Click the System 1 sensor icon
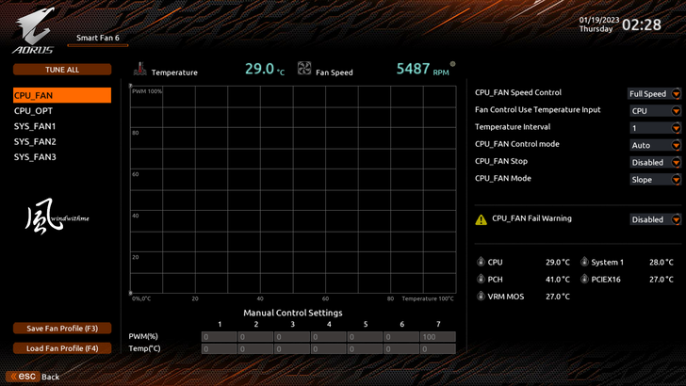 tap(584, 262)
